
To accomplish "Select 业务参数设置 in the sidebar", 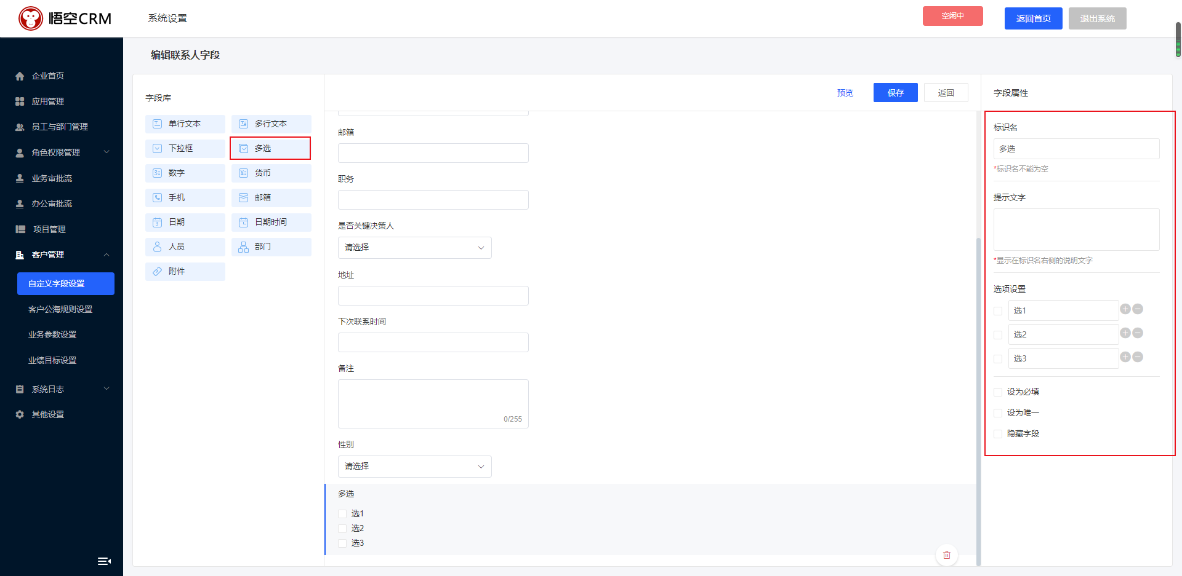I will [x=51, y=334].
